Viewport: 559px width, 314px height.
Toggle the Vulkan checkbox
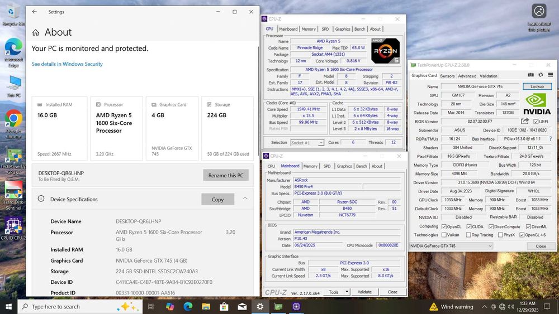pyautogui.click(x=444, y=235)
